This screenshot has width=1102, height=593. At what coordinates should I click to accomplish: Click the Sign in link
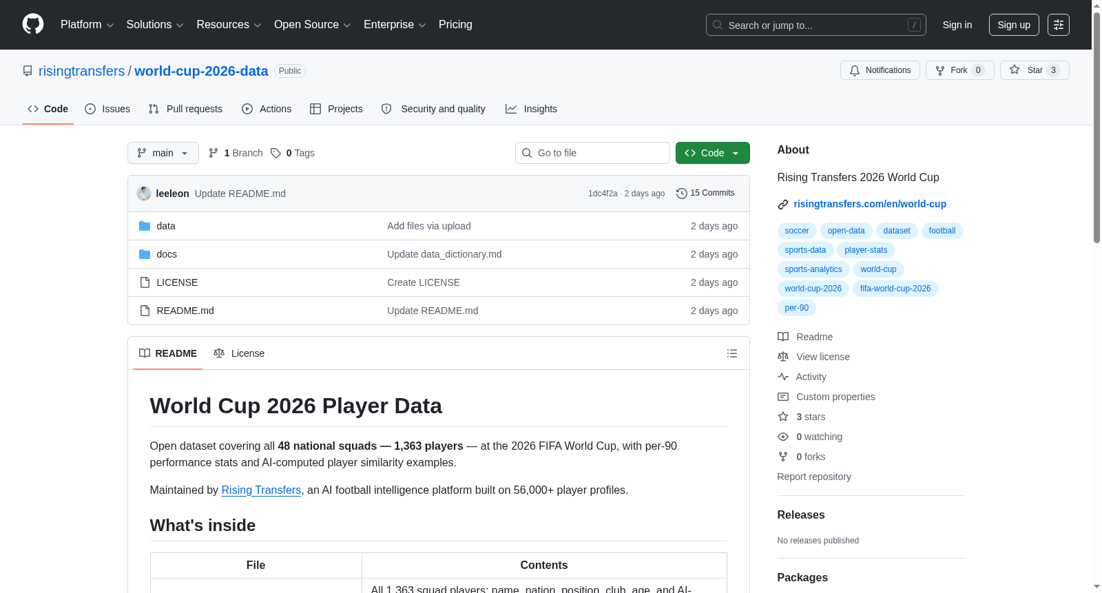(x=957, y=25)
